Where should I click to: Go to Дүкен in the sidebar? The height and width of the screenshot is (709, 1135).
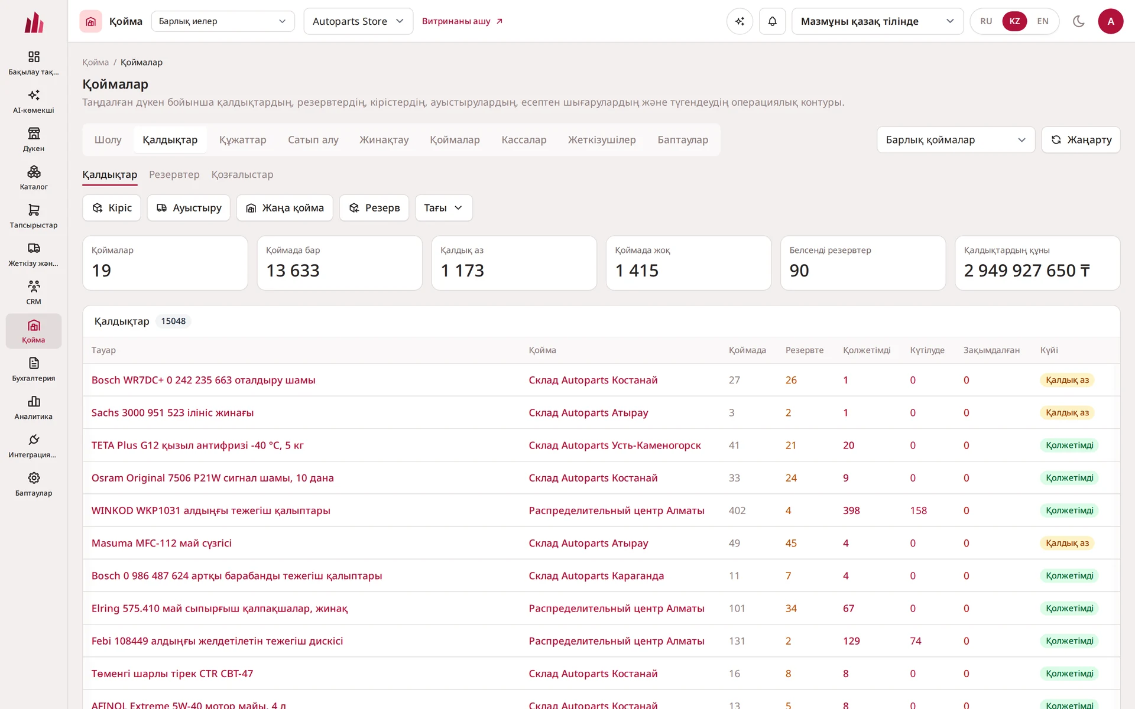(34, 140)
